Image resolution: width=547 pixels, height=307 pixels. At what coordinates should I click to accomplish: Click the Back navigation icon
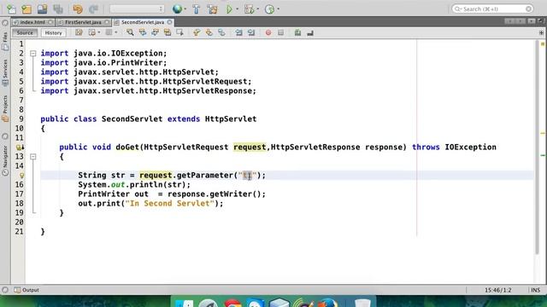pyautogui.click(x=91, y=32)
